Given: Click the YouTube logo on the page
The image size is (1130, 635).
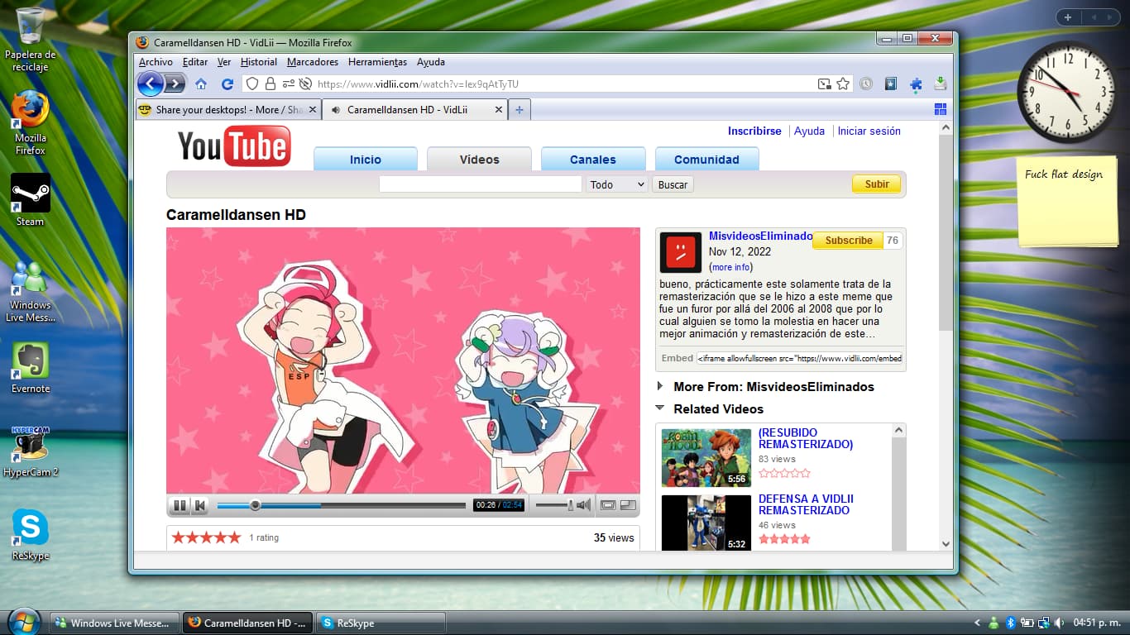Looking at the screenshot, I should click(x=234, y=146).
